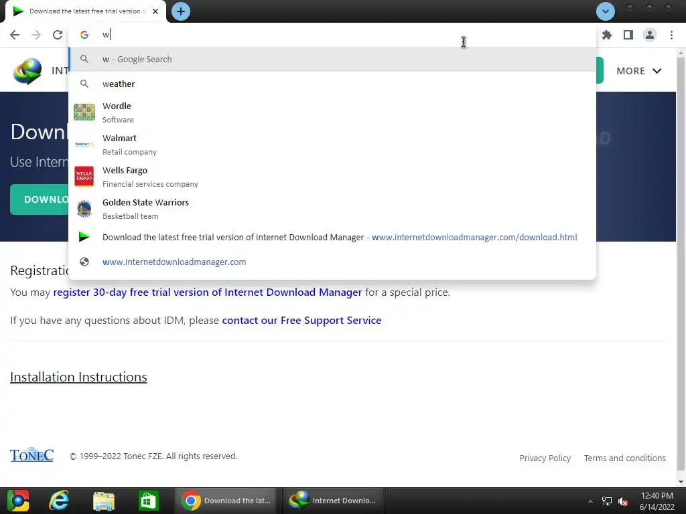Viewport: 686px width, 514px height.
Task: Click the Wordle grid thumbnail icon
Action: tap(84, 112)
